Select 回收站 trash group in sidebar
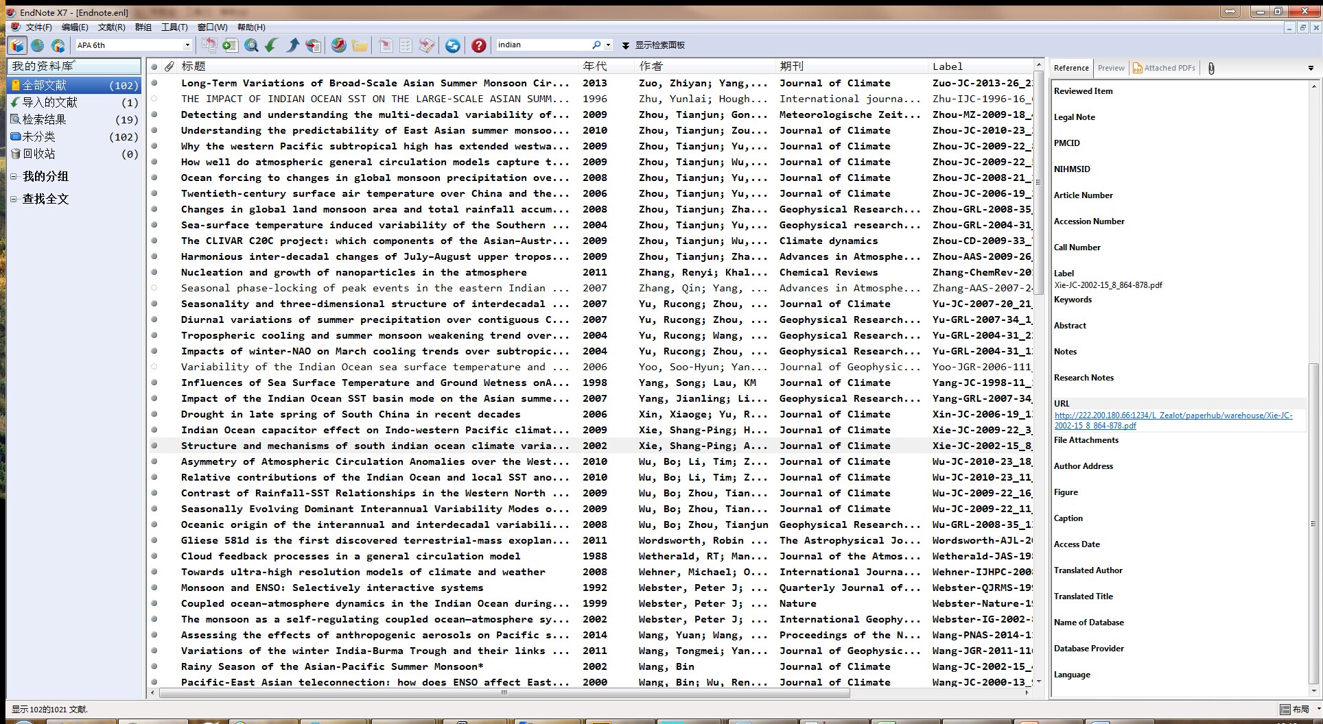 (74, 154)
